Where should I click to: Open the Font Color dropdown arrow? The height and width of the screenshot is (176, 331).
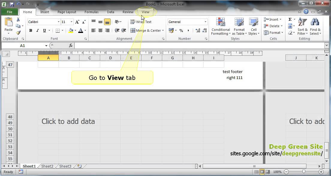click(85, 31)
